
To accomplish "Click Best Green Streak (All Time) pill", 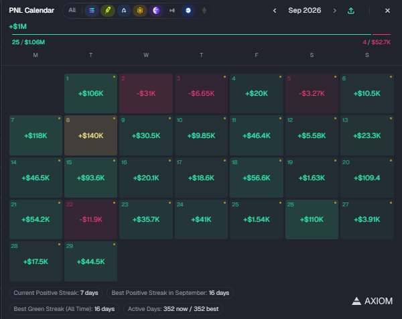I will [x=64, y=309].
